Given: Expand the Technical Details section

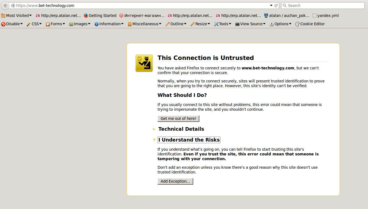Looking at the screenshot, I should (181, 129).
